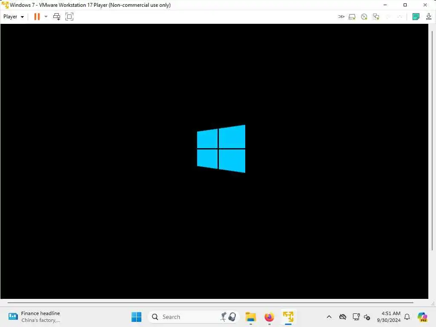Expand the power options arrow beside the pause button
This screenshot has width=436, height=327.
(x=46, y=17)
